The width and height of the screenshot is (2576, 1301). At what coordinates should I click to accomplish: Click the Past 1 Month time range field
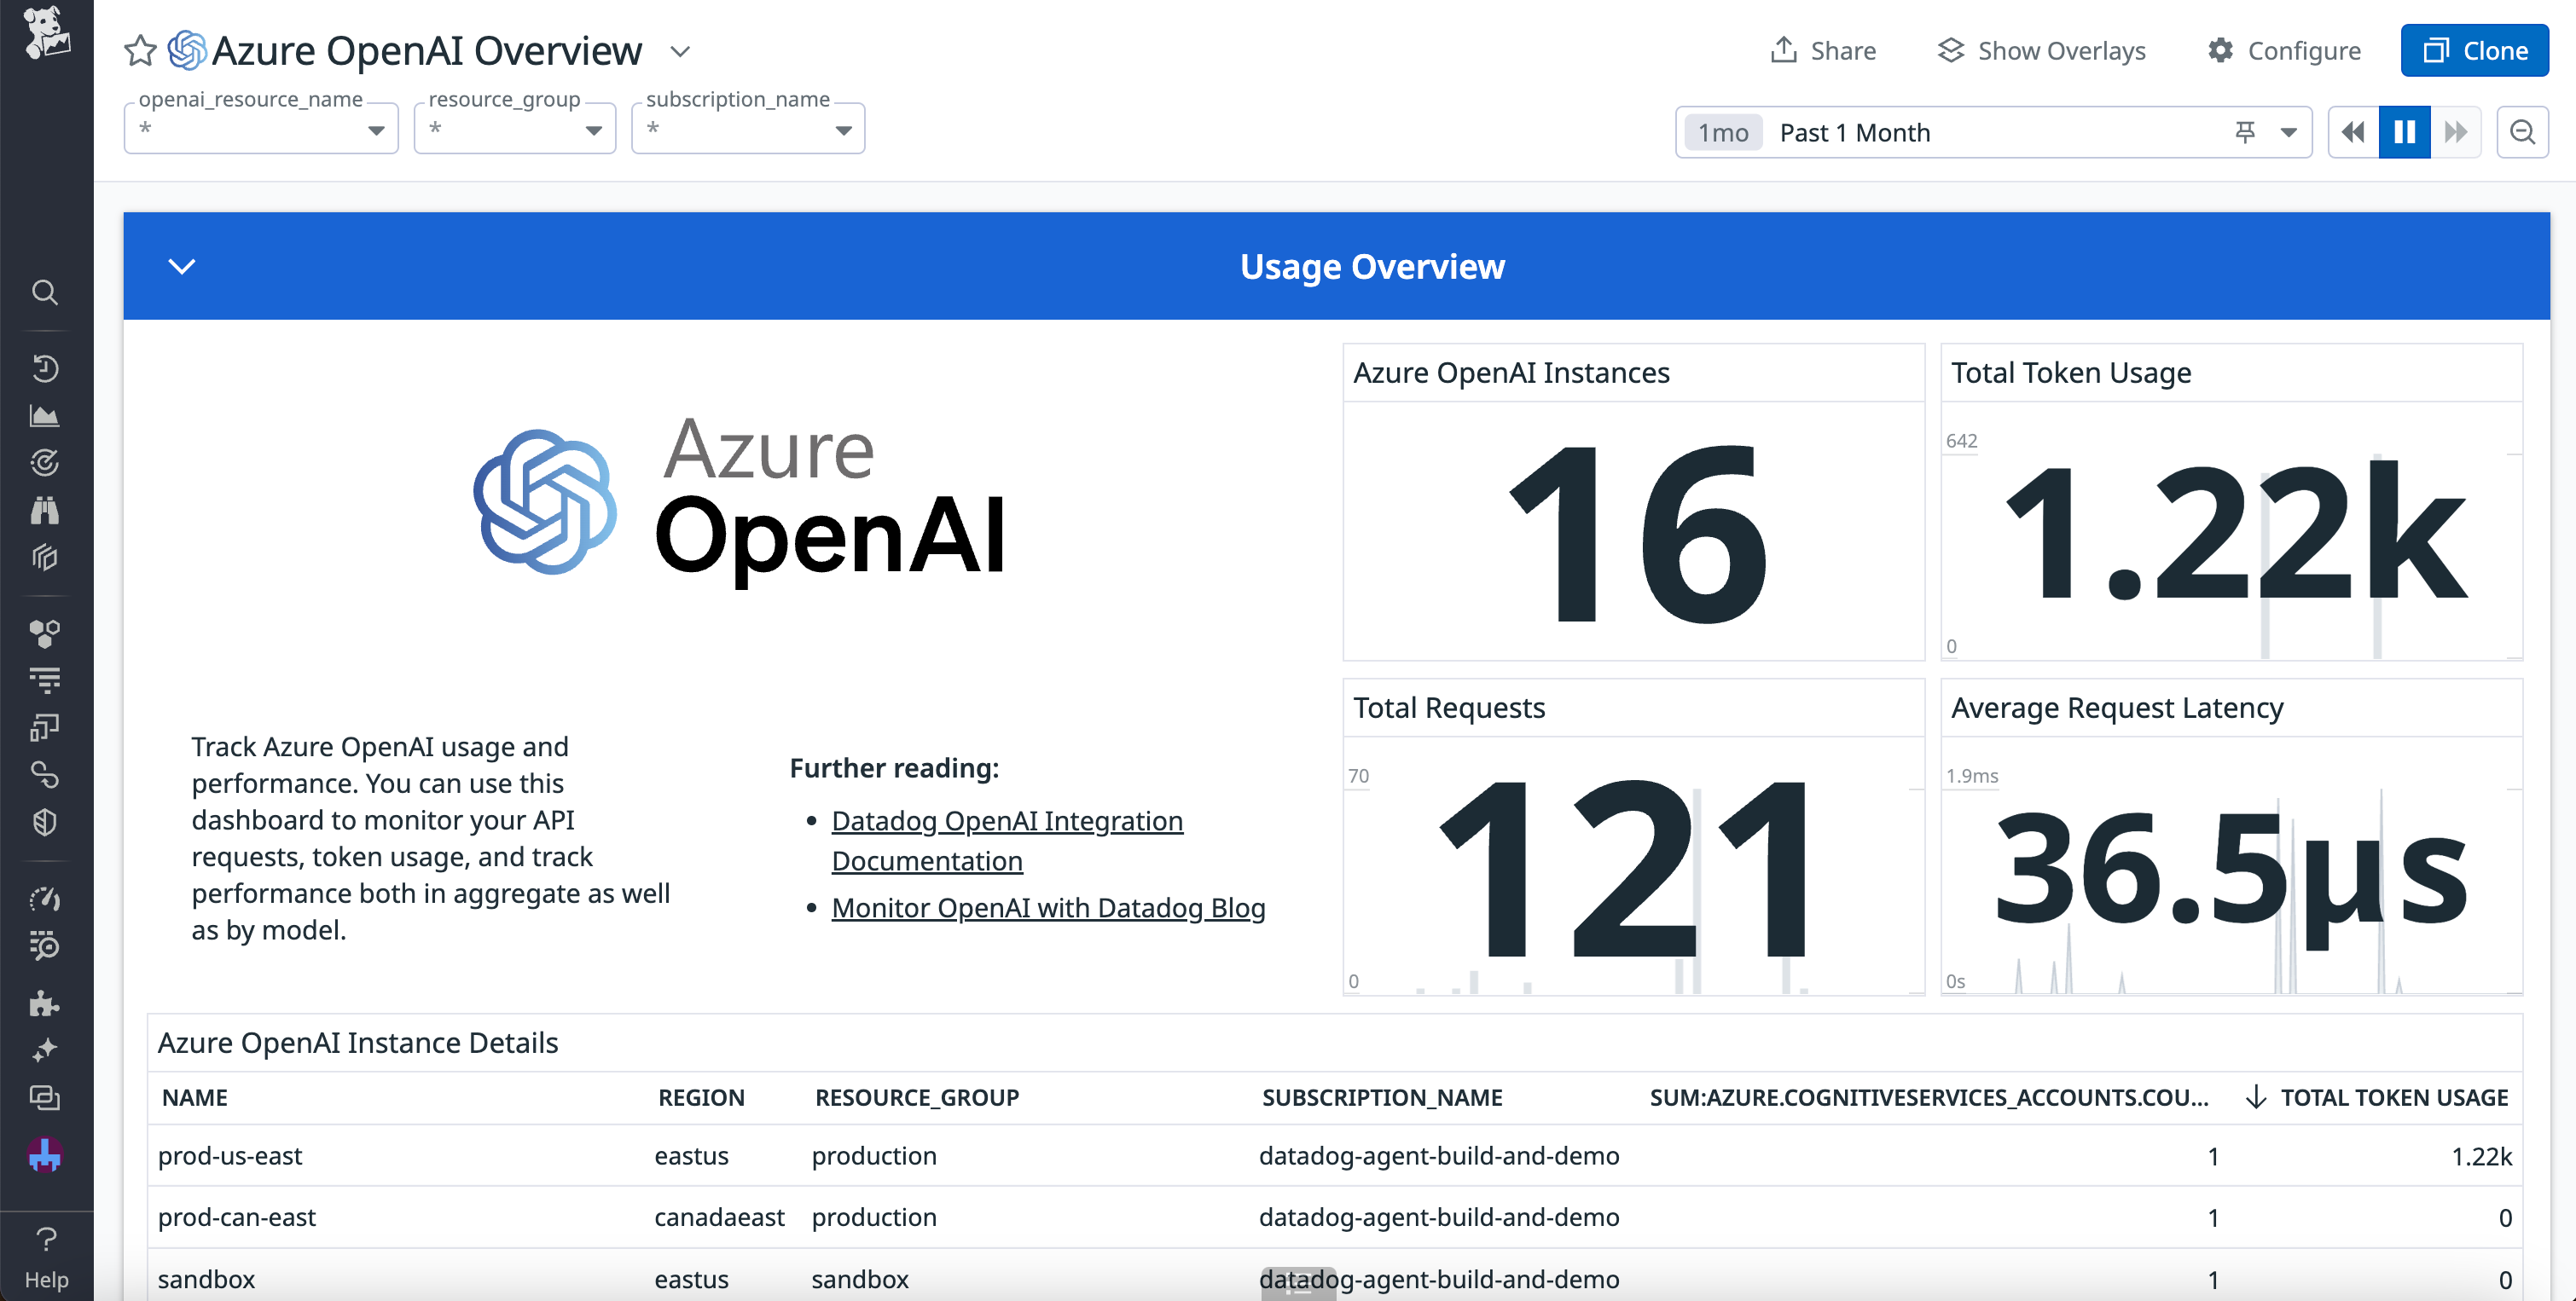point(1855,131)
